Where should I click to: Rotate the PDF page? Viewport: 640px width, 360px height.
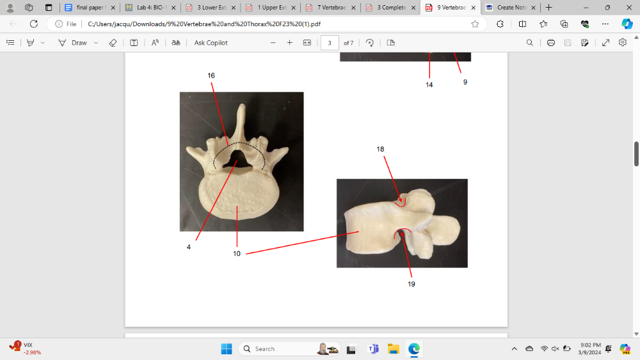coord(370,43)
